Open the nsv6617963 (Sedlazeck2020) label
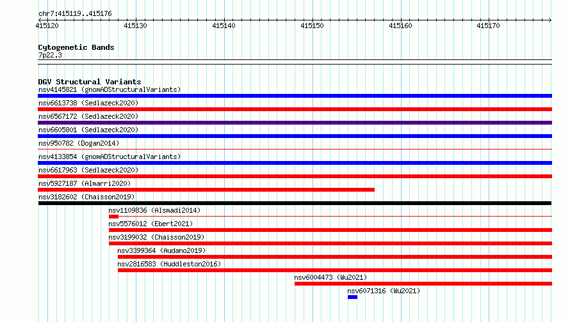 click(x=88, y=170)
